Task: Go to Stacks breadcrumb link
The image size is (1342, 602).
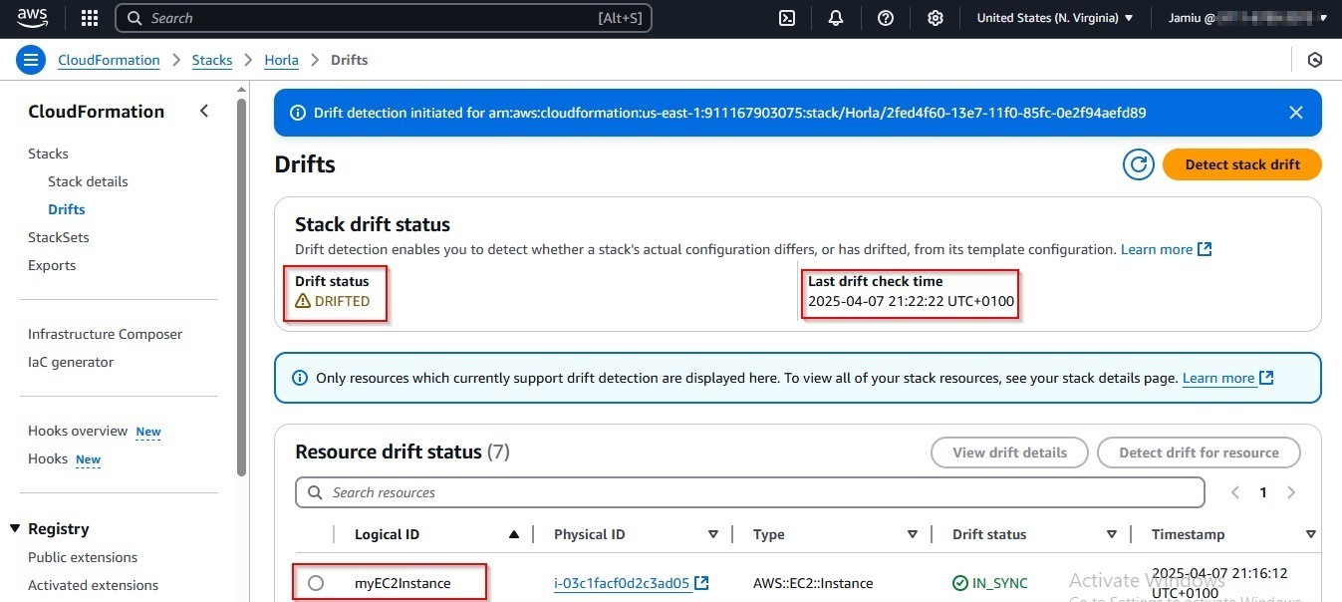Action: pyautogui.click(x=212, y=60)
